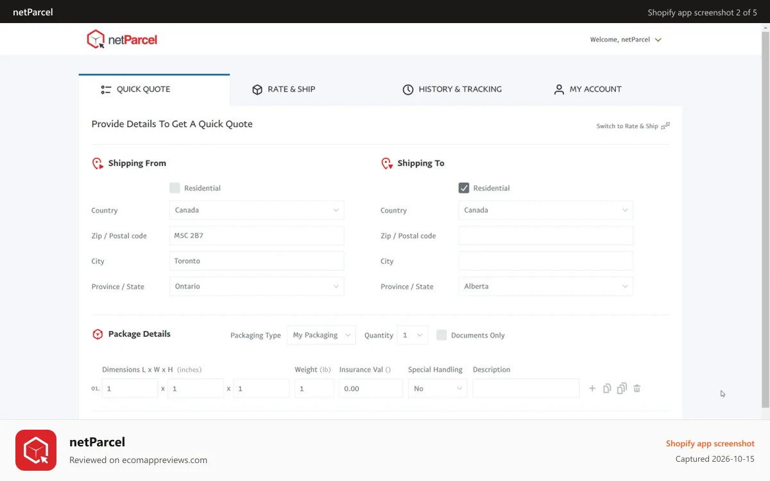This screenshot has width=770, height=481.
Task: Switch to the Quick Quote tab
Action: (x=154, y=90)
